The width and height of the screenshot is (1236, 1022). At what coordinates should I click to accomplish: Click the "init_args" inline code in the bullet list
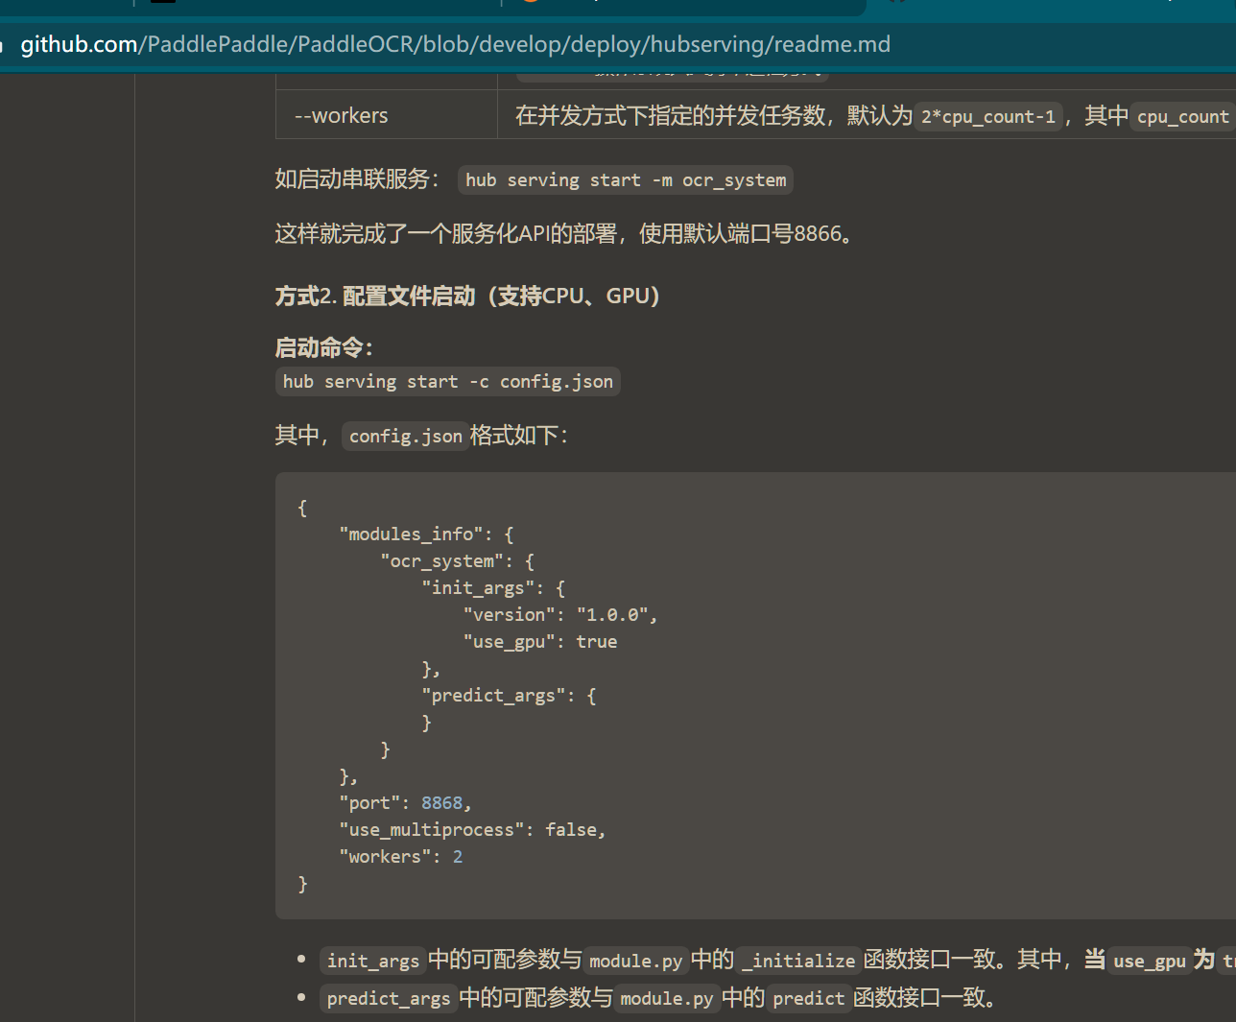372,961
